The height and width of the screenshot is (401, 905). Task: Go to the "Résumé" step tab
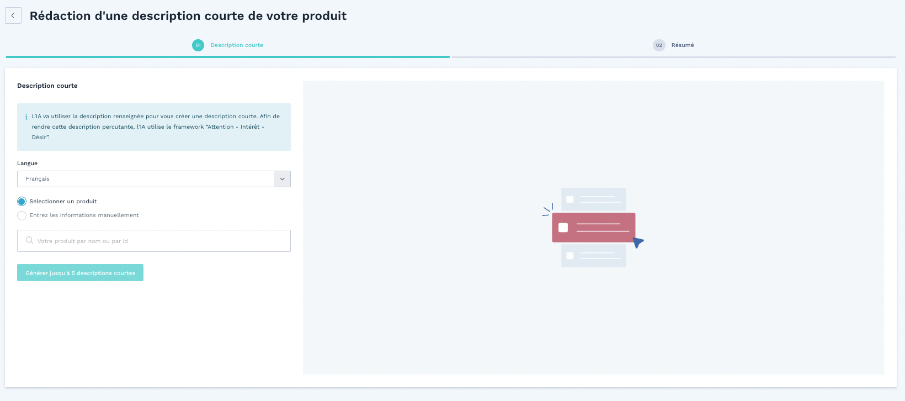point(683,45)
